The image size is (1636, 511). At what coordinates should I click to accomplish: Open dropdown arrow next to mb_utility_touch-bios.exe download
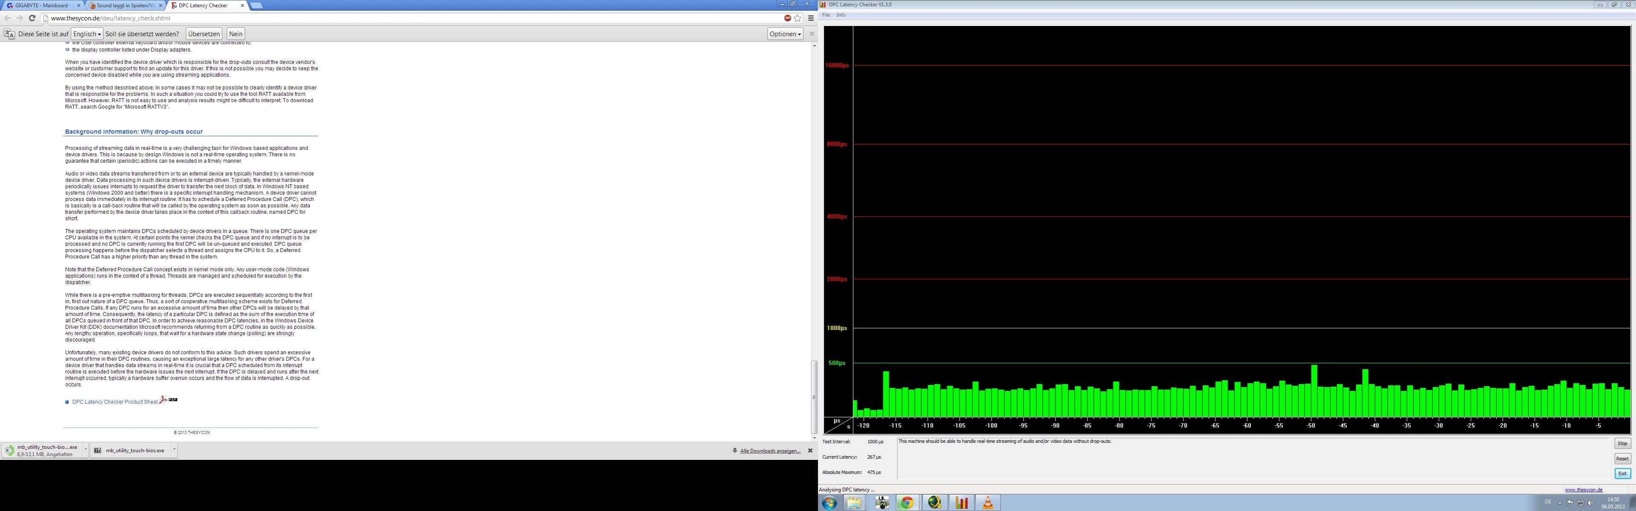click(x=174, y=450)
